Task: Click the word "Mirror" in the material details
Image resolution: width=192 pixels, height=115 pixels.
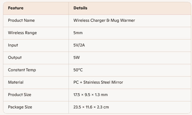Action: pyautogui.click(x=117, y=82)
